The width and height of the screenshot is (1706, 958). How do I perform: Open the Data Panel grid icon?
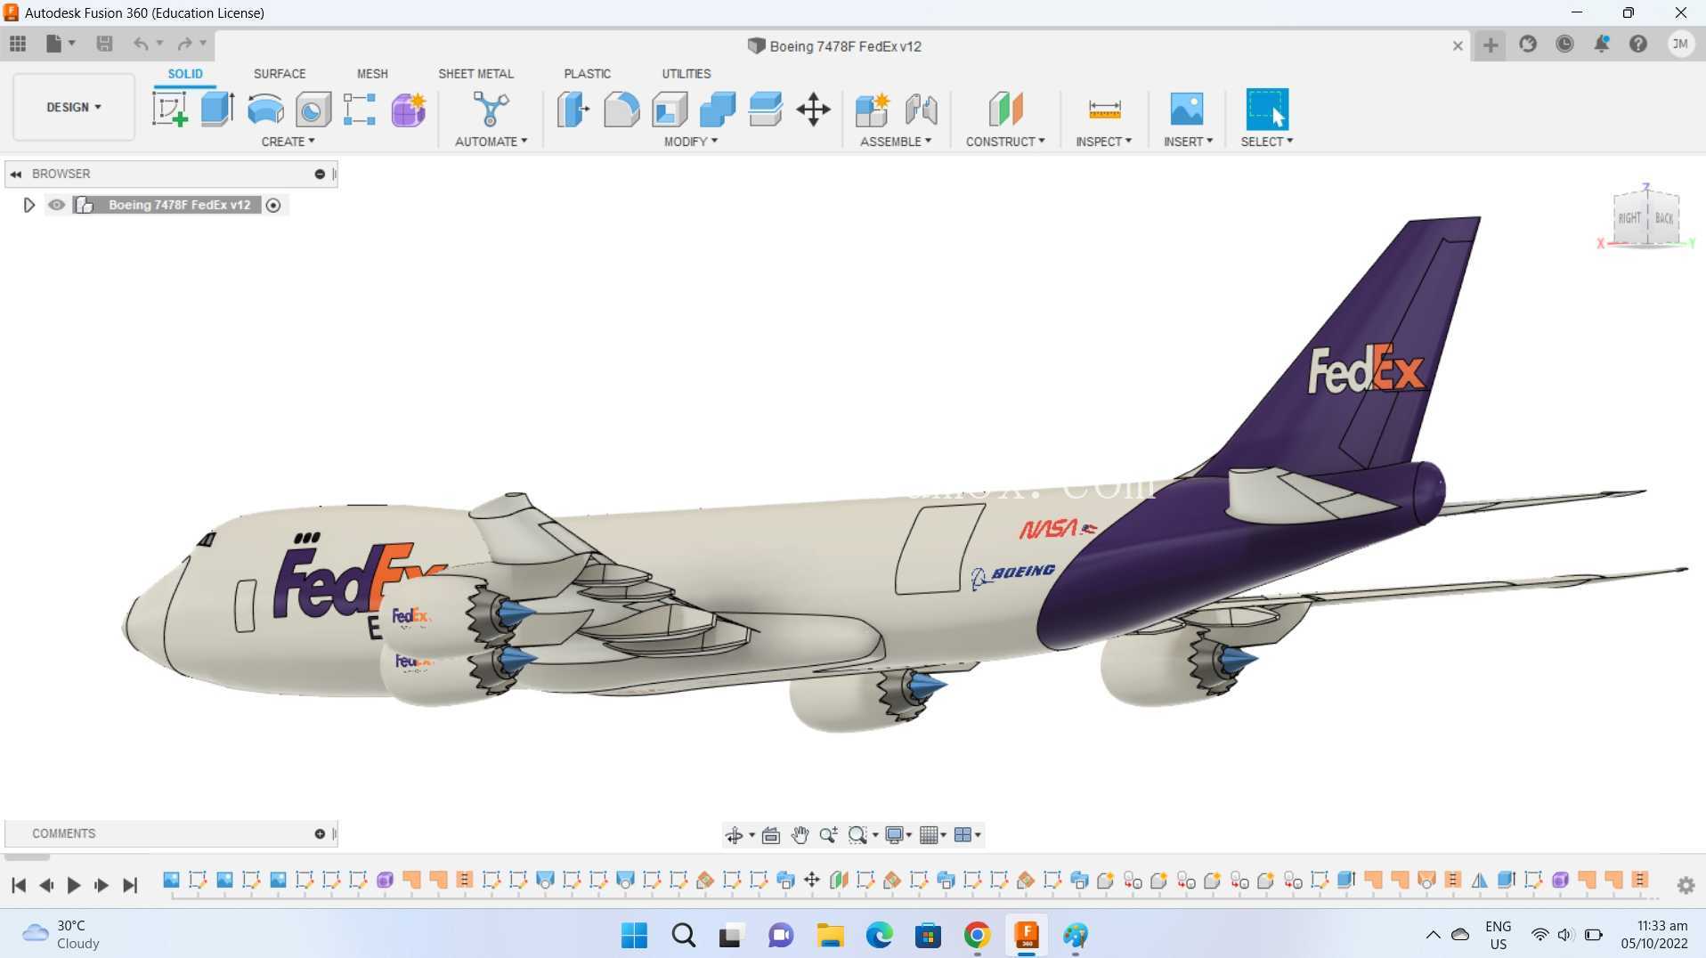point(18,44)
